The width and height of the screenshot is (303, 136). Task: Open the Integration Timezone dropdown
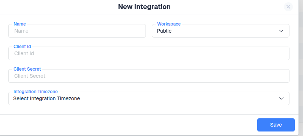(149, 98)
